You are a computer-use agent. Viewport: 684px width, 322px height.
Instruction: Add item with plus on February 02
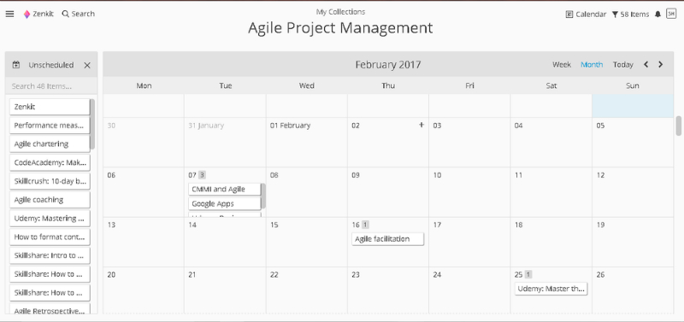tap(422, 125)
